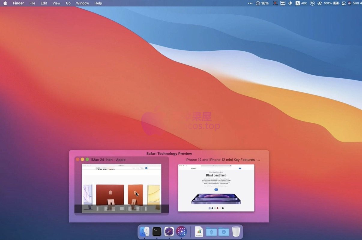362x240 pixels.
Task: Click the display monitor menu bar icon
Action: pos(283,3)
